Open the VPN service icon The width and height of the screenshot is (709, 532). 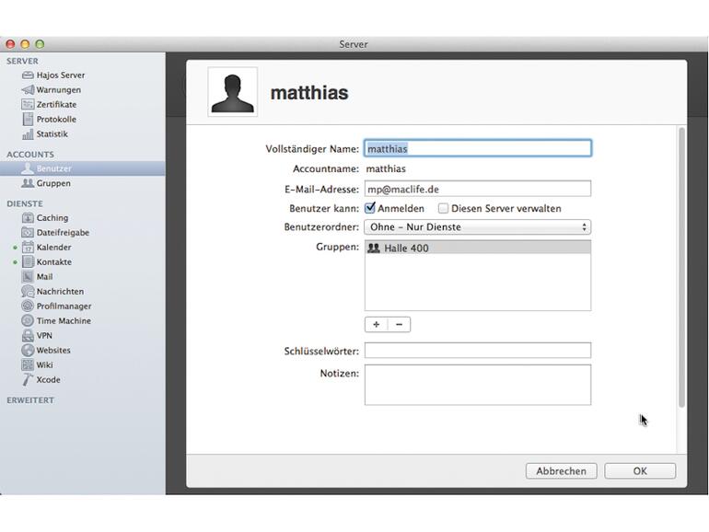click(28, 335)
